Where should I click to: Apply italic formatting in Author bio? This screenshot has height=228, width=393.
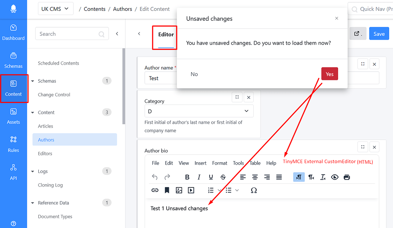point(199,177)
